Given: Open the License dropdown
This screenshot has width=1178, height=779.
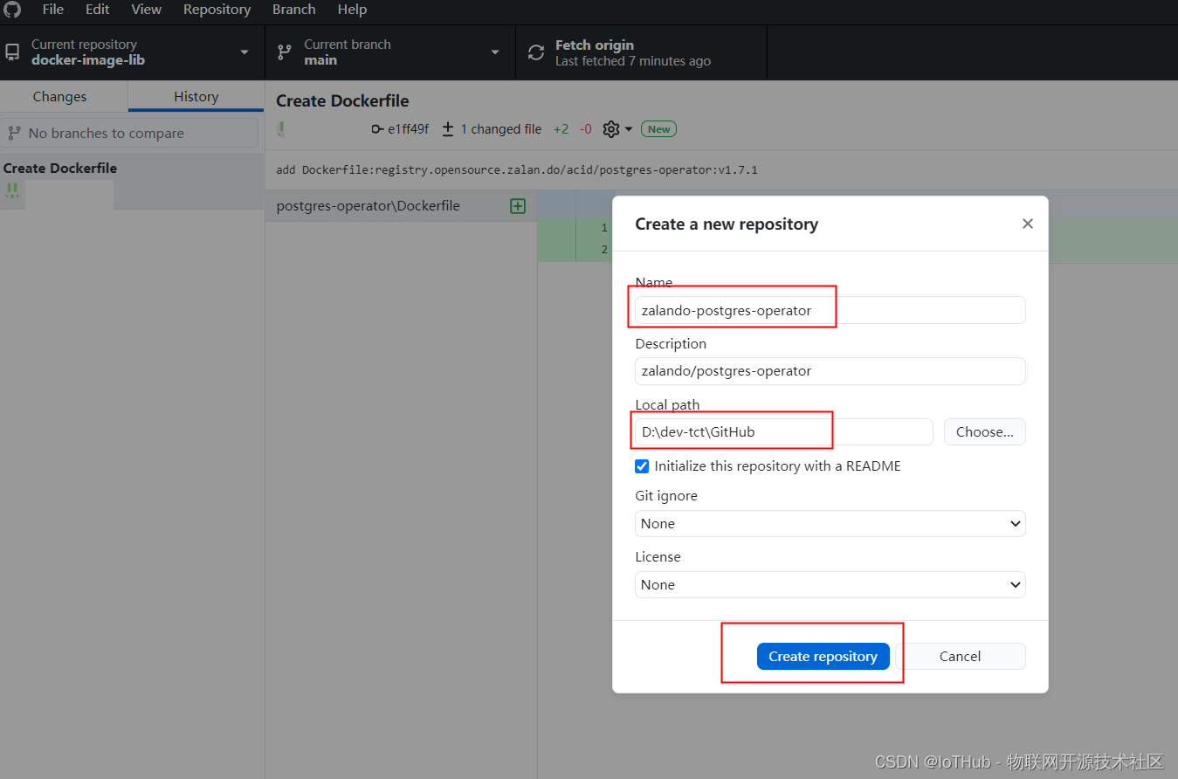Looking at the screenshot, I should click(x=830, y=585).
